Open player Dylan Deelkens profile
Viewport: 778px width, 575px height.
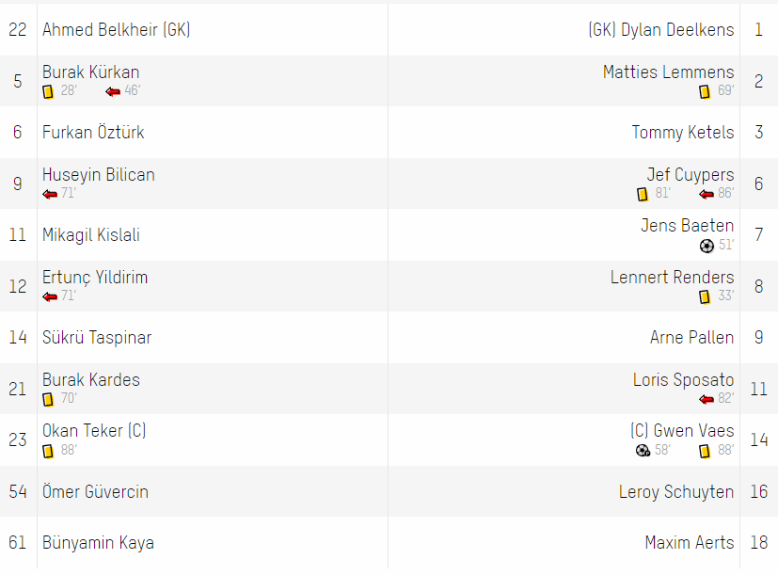click(x=661, y=30)
